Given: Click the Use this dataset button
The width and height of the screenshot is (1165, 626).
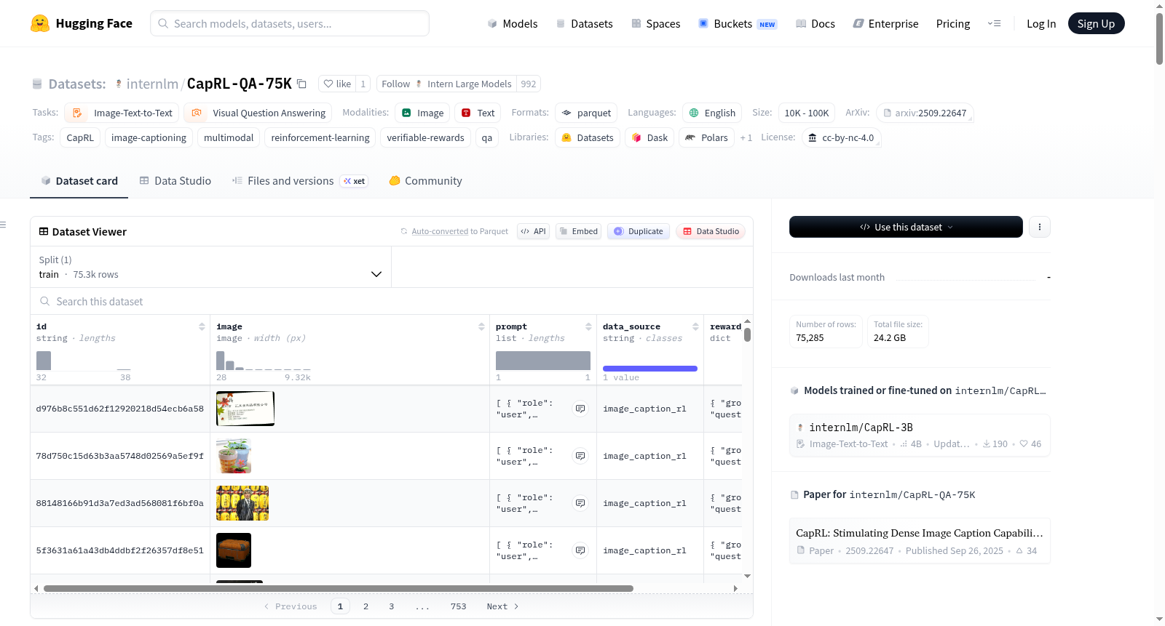Looking at the screenshot, I should pos(906,227).
